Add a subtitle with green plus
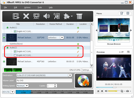The height and width of the screenshot is (98, 134). 78,44
